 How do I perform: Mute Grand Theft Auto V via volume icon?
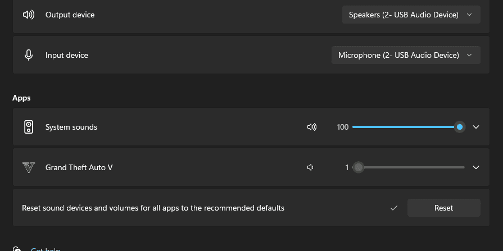pyautogui.click(x=310, y=167)
